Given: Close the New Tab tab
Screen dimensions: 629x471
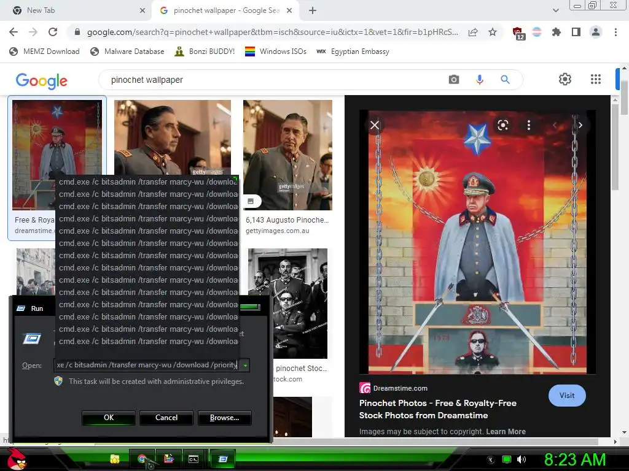Looking at the screenshot, I should 143,11.
